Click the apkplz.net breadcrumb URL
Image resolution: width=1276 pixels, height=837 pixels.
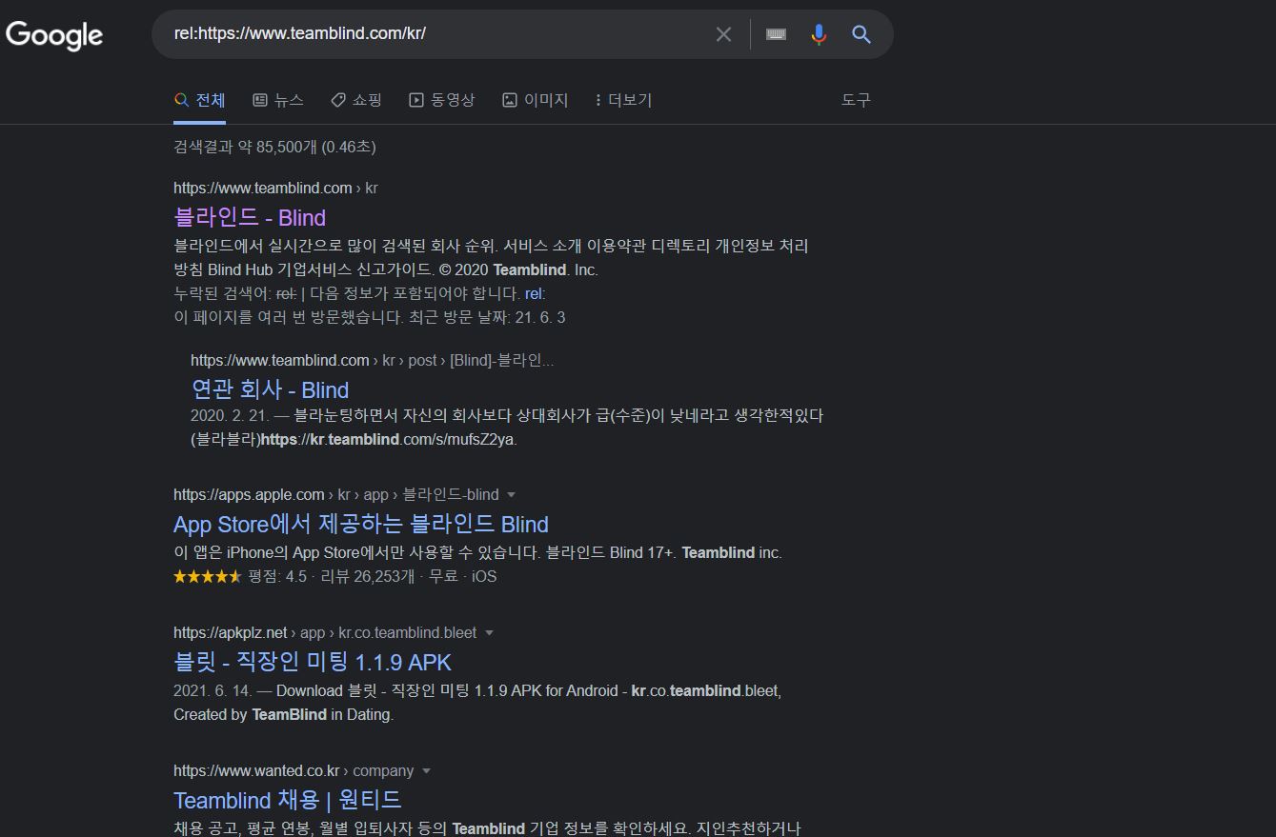[x=325, y=632]
